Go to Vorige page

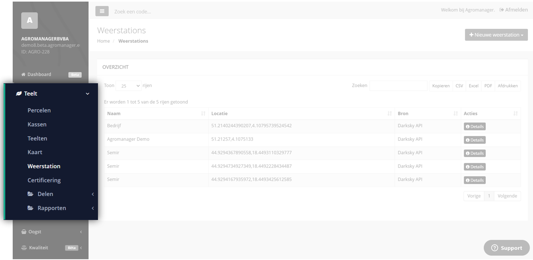[474, 196]
